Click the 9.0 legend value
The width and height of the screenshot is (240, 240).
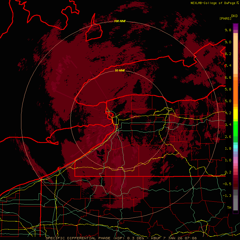click(228, 42)
